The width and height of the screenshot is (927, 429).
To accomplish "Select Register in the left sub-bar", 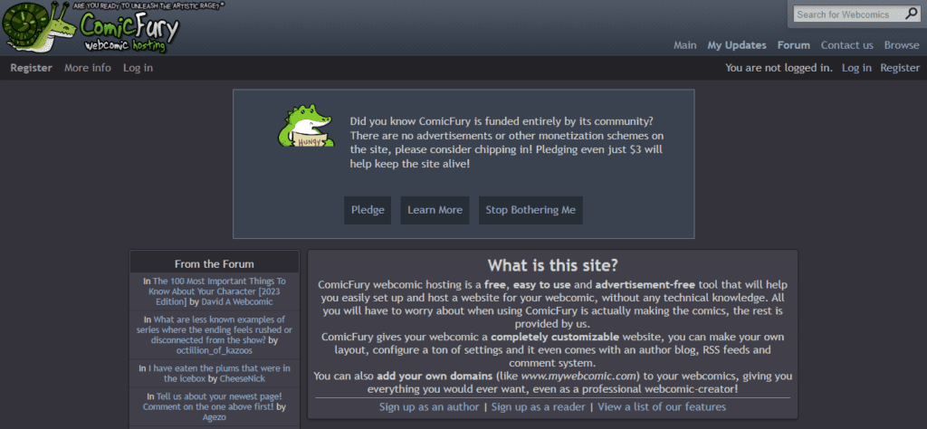I will click(x=32, y=68).
